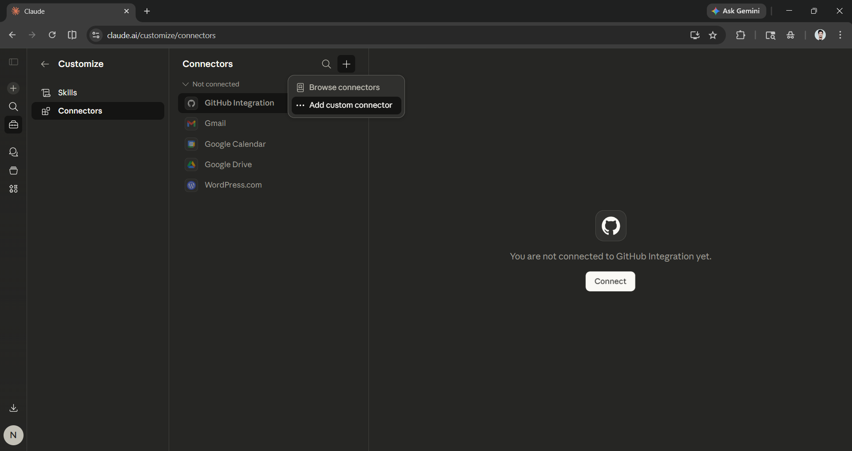Click the GitHub Integration list icon

pyautogui.click(x=191, y=103)
